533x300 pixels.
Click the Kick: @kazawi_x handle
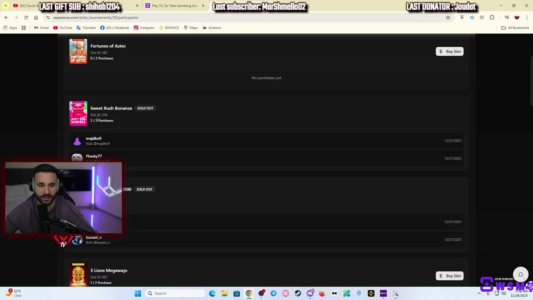pyautogui.click(x=98, y=242)
